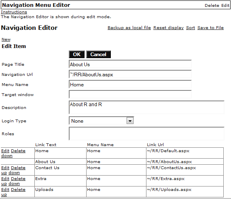Image resolution: width=231 pixels, height=199 pixels.
Task: Edit the Extra row
Action: coord(5,178)
